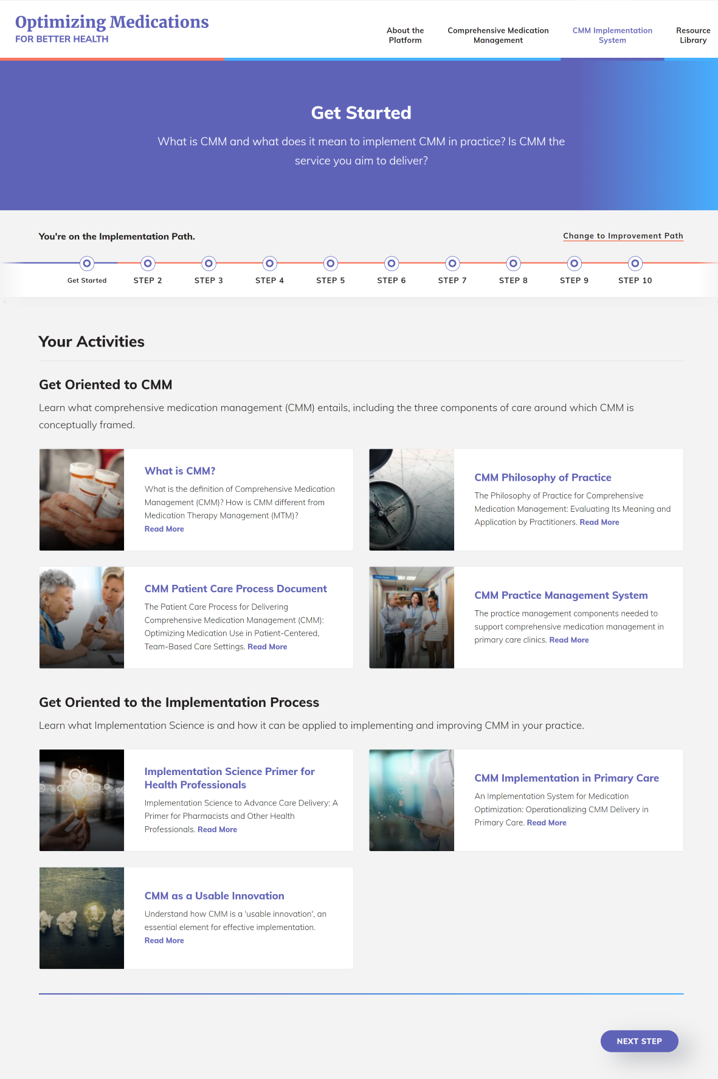
Task: Open the Resource Library nav item
Action: (x=693, y=35)
